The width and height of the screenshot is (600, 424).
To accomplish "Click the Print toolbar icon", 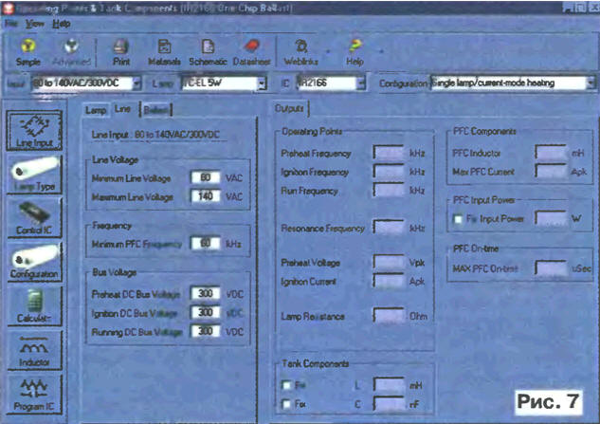I will [x=119, y=49].
